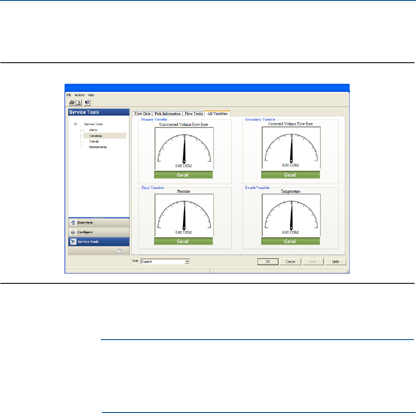416x413 pixels.
Task: Click the Corrected Volume Flow Rate gauge
Action: click(291, 148)
